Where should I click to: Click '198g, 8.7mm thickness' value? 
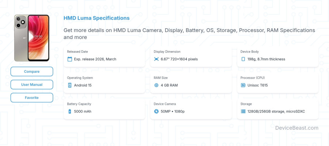(x=266, y=59)
